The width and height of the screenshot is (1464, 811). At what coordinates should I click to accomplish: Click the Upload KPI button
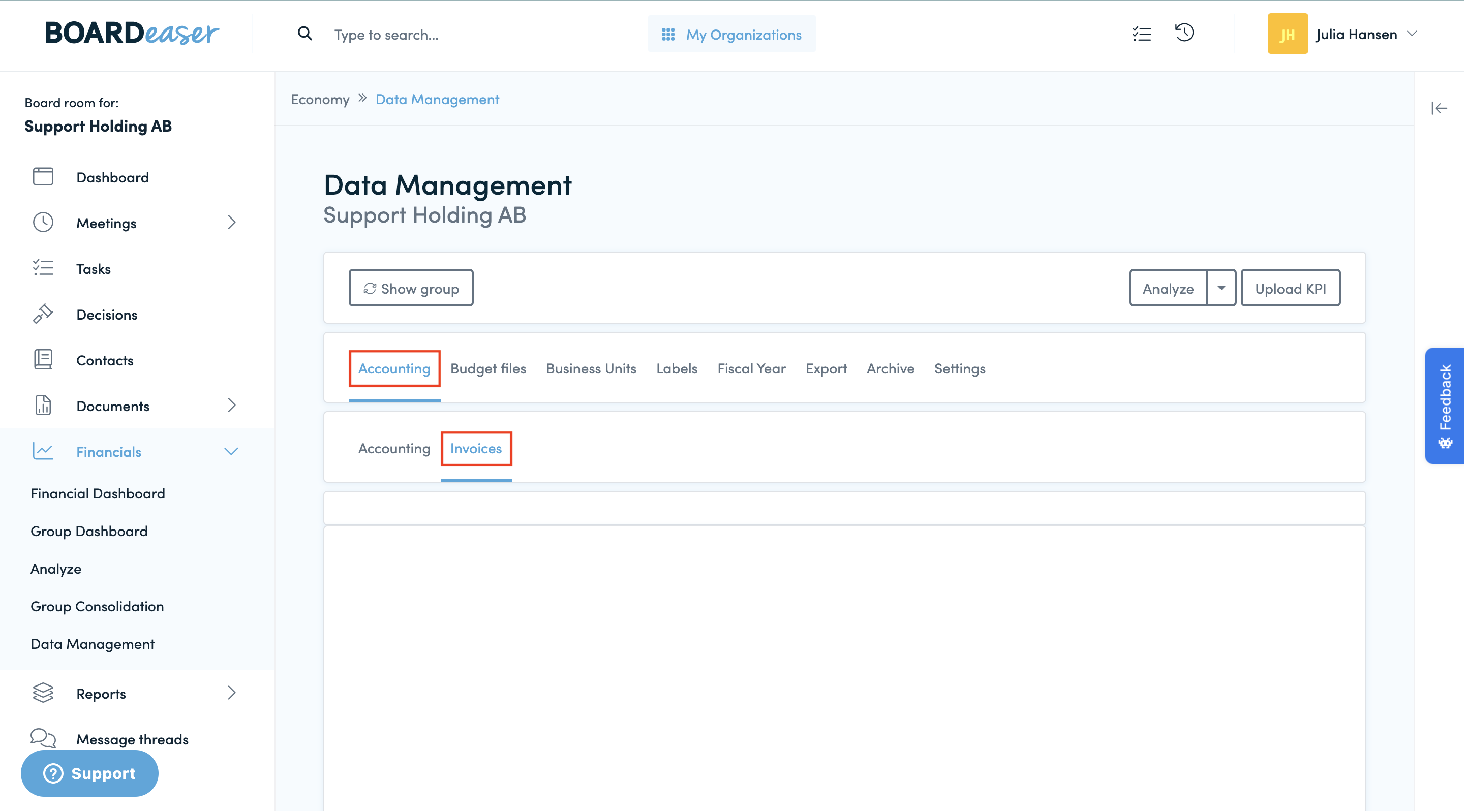[x=1290, y=288]
